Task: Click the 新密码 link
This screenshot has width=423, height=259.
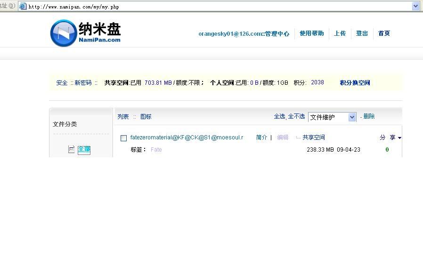Action: pos(83,83)
